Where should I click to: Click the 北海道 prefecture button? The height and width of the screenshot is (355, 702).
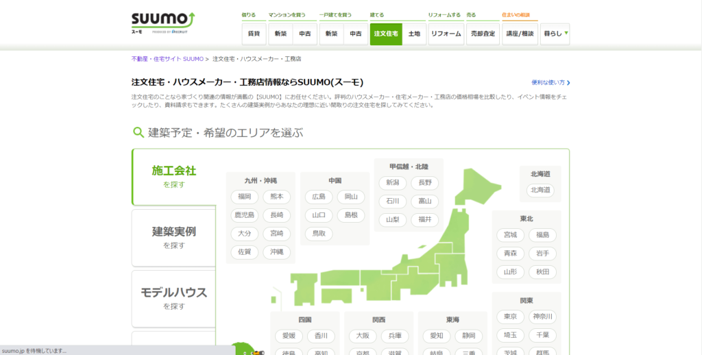click(x=540, y=191)
